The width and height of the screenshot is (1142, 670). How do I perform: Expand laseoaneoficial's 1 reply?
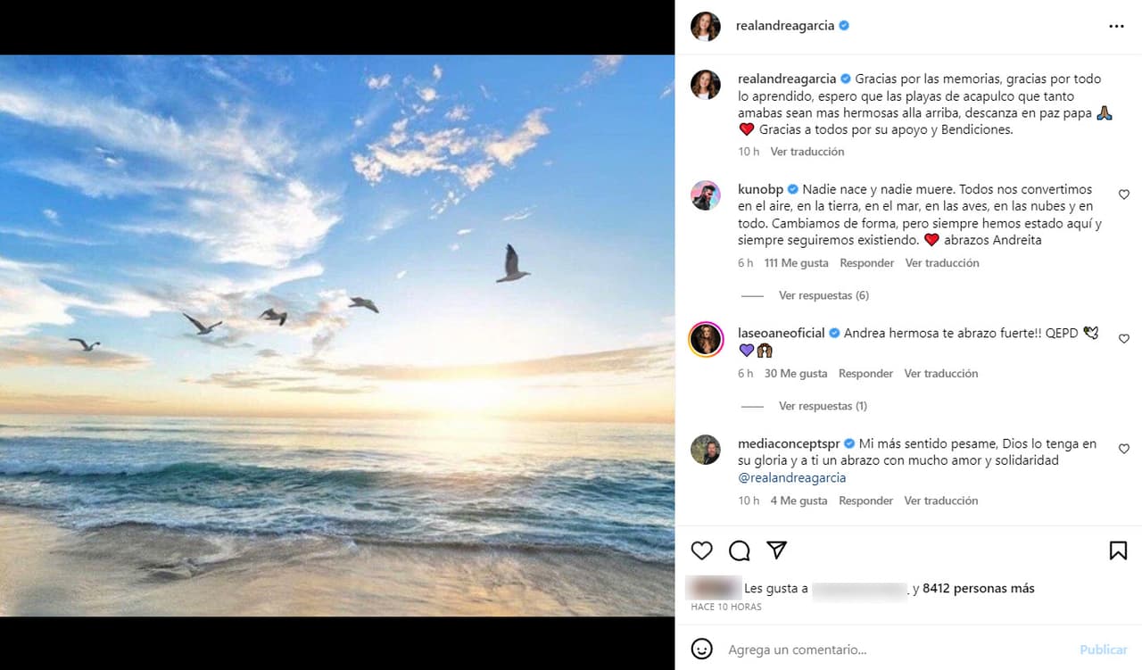point(822,406)
